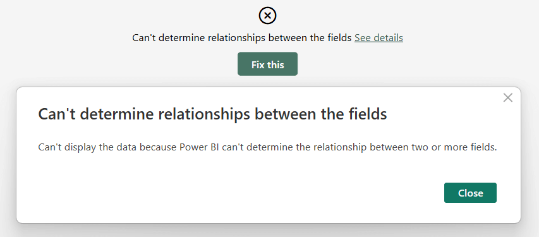Hit Close to dismiss the details dialog
This screenshot has height=237, width=539.
pyautogui.click(x=470, y=193)
